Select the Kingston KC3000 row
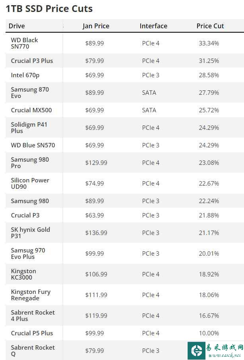The image size is (244, 360). [x=125, y=274]
